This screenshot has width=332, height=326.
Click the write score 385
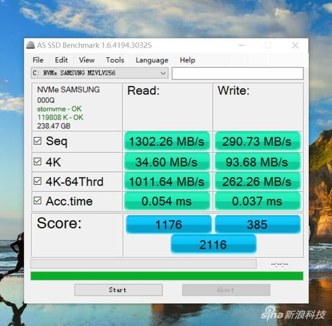pos(258,225)
